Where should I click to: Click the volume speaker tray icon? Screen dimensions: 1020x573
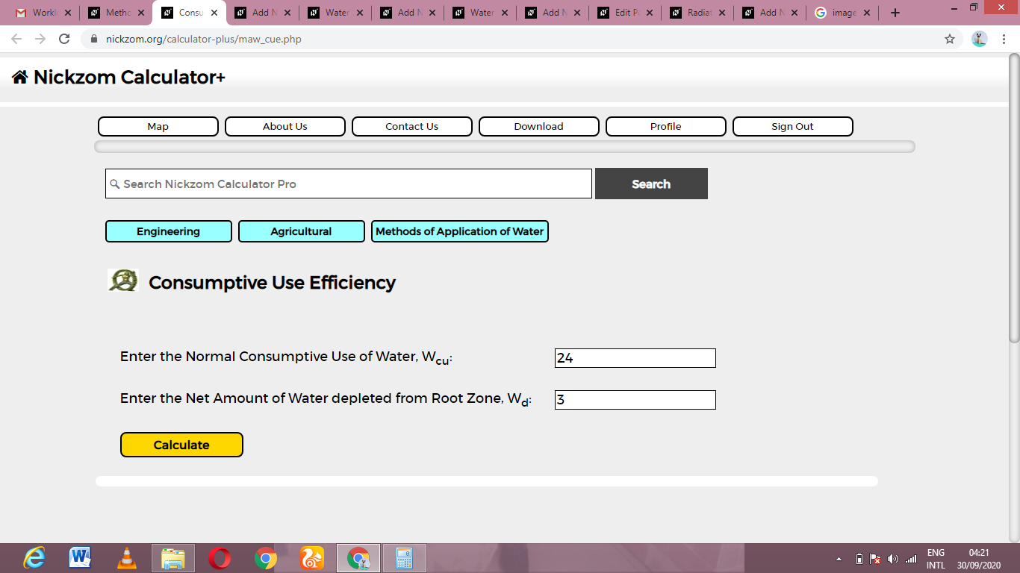pos(893,559)
